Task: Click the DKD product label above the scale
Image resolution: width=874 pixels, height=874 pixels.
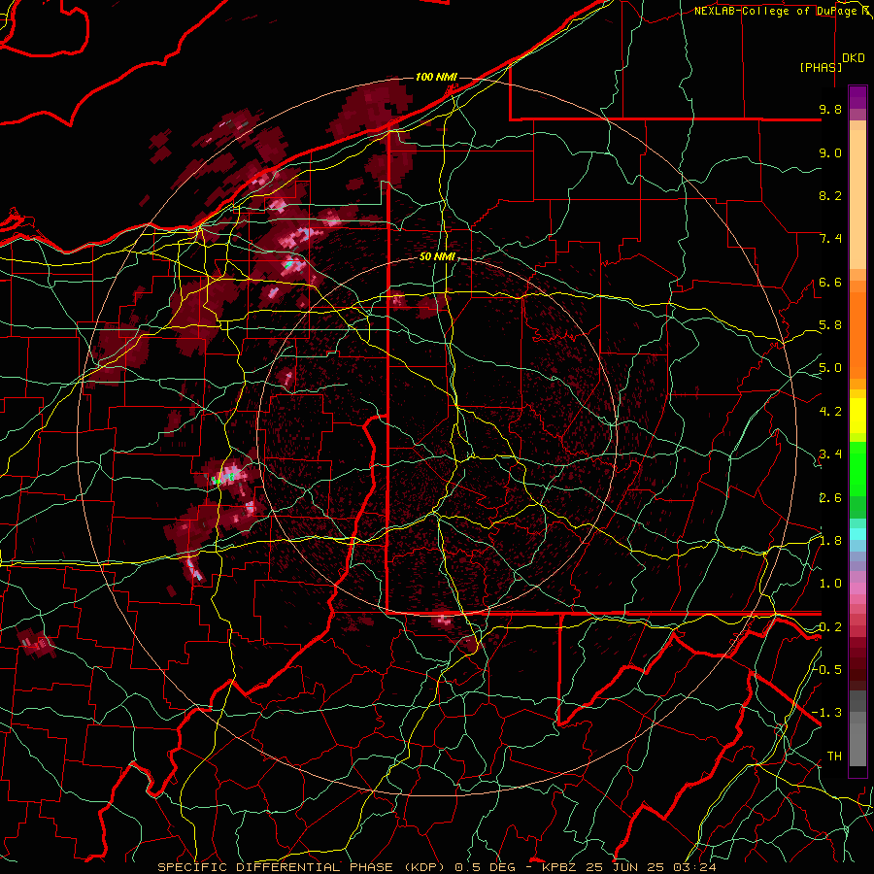Action: (854, 58)
